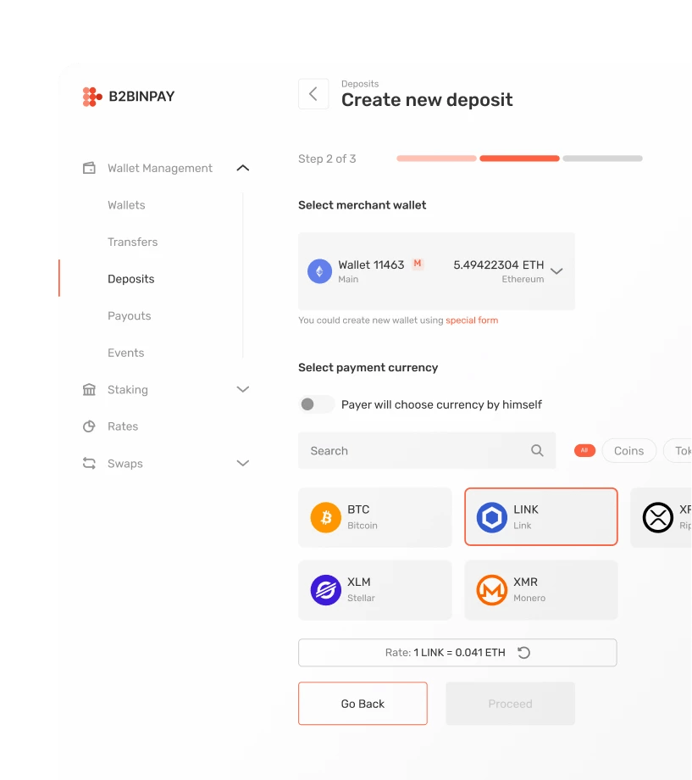Open the merchant wallet dropdown arrow

[x=556, y=271]
